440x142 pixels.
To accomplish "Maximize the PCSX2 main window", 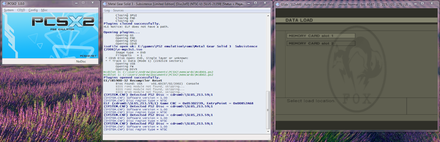I will [x=83, y=3].
